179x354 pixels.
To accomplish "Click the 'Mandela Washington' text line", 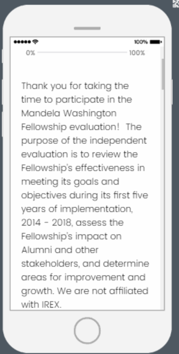I will [x=69, y=113].
